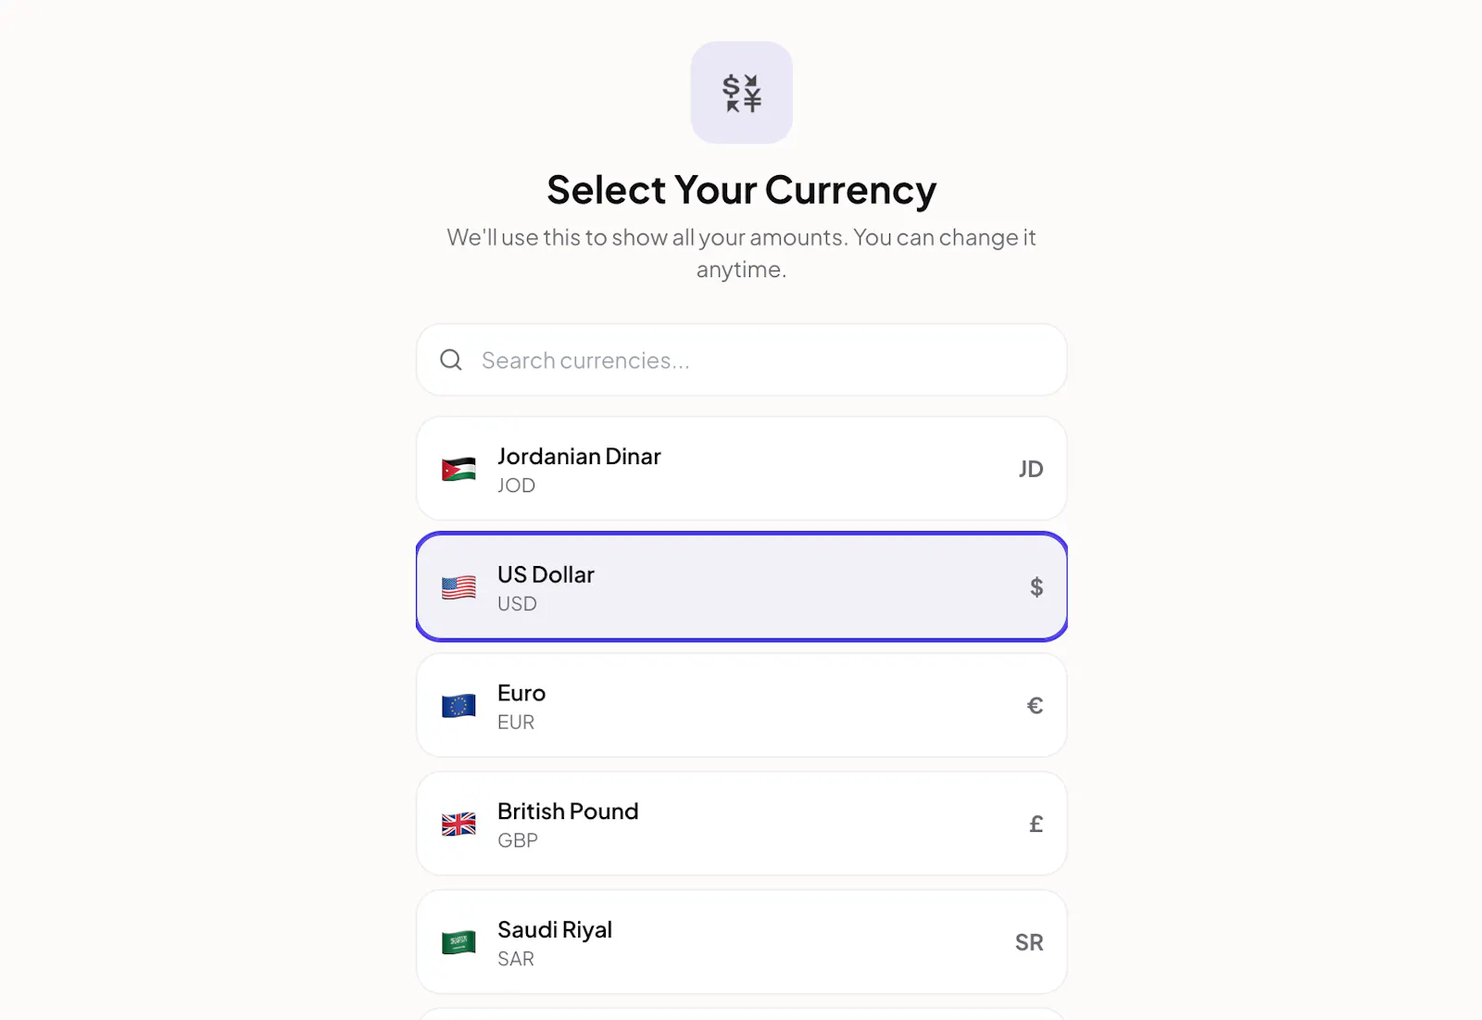Click the GBP currency code text
1482x1020 pixels.
tap(518, 840)
